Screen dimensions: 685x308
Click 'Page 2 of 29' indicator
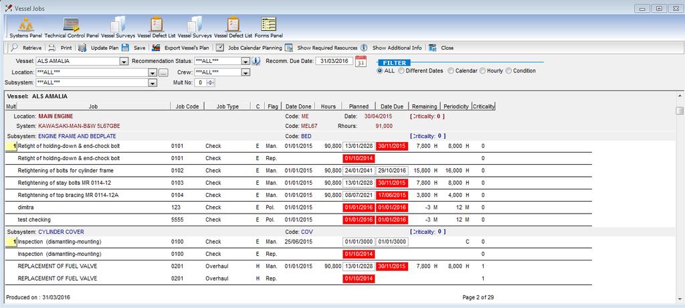pyautogui.click(x=478, y=297)
